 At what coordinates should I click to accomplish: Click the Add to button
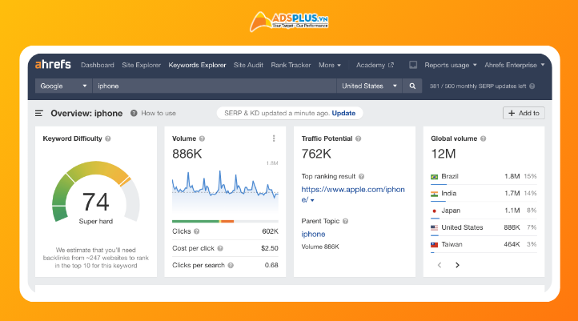coord(524,113)
